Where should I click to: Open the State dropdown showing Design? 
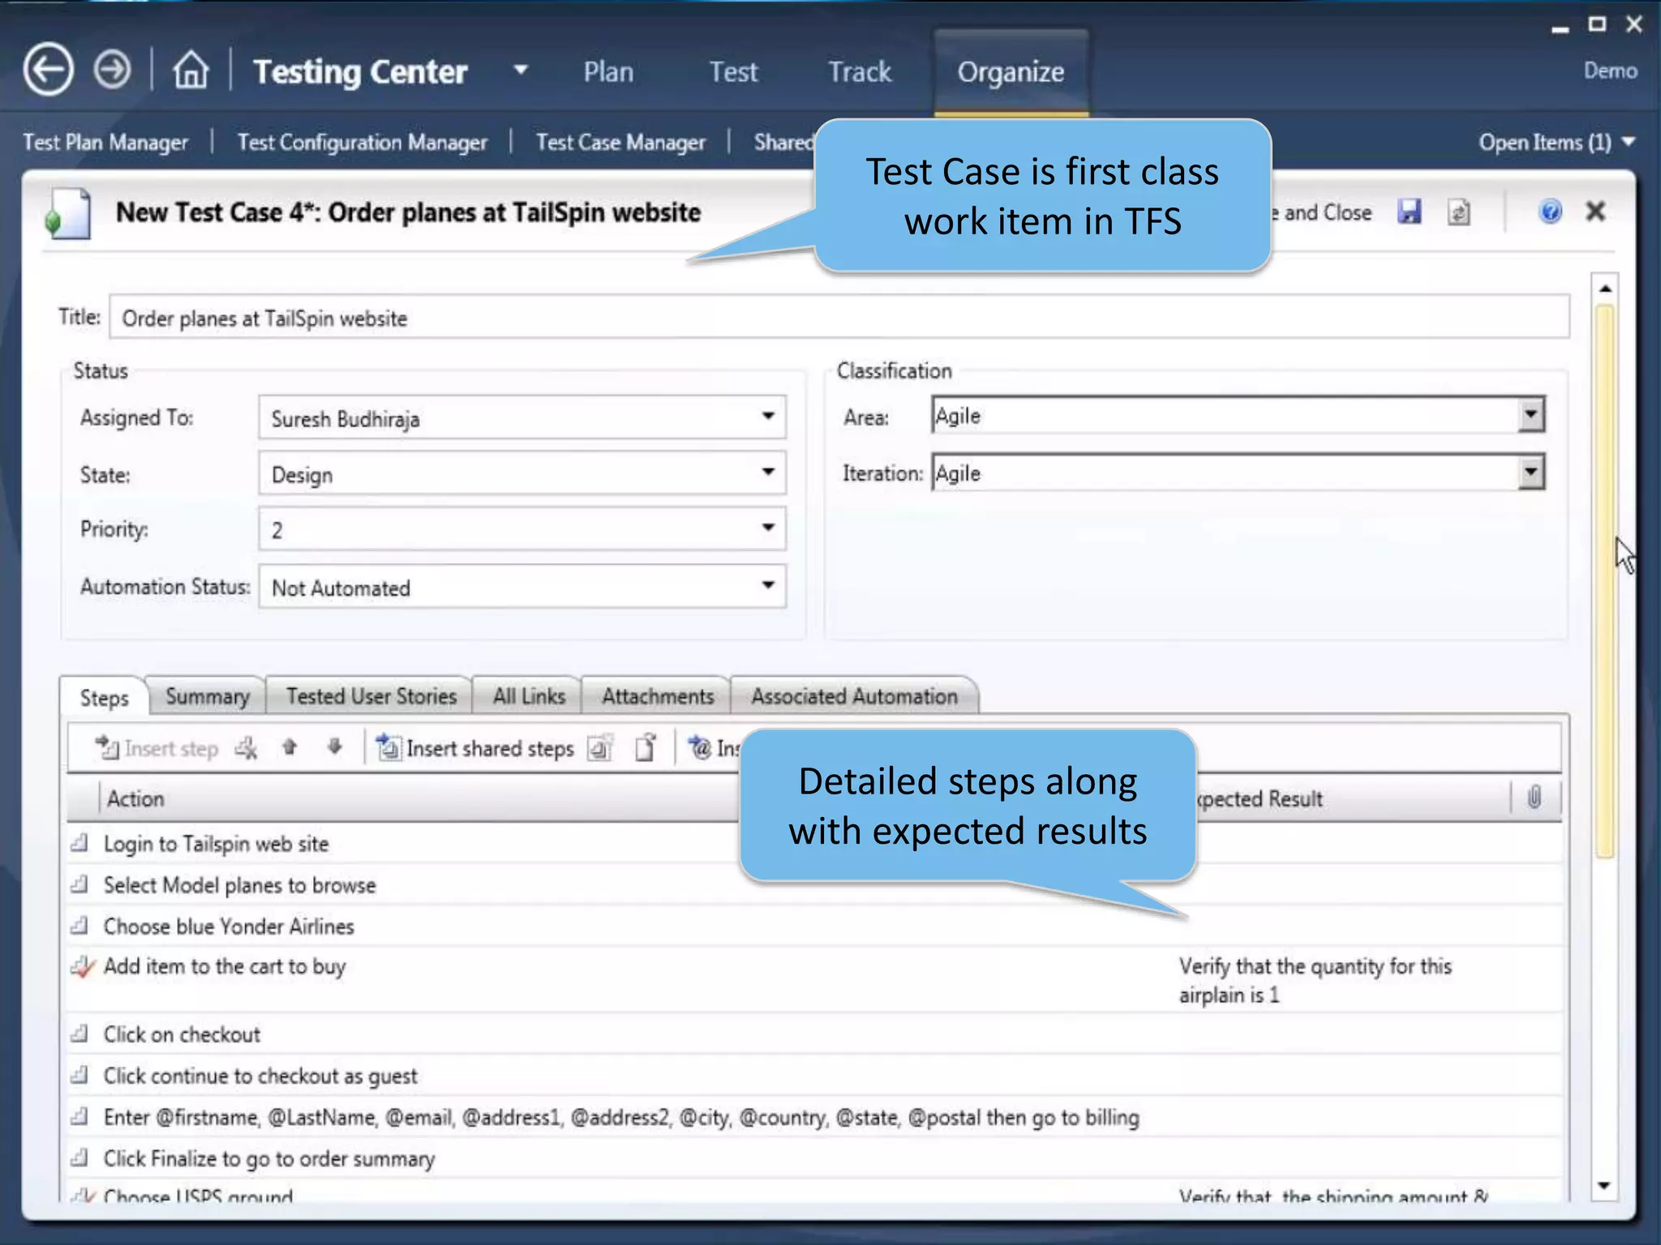click(767, 473)
